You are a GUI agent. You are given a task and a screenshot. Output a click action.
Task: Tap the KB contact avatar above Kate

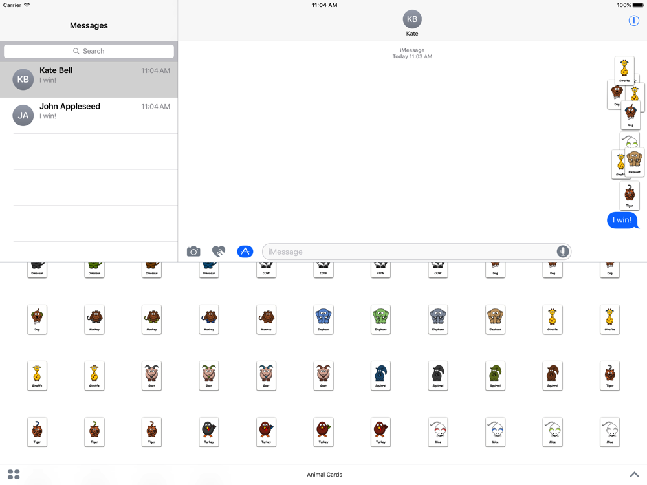pos(411,19)
